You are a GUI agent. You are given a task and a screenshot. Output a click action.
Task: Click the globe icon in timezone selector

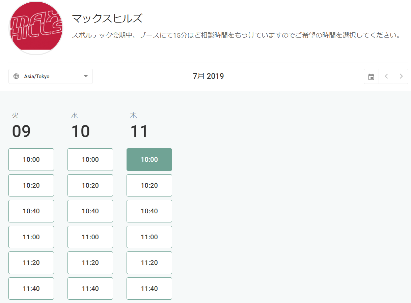pos(16,77)
